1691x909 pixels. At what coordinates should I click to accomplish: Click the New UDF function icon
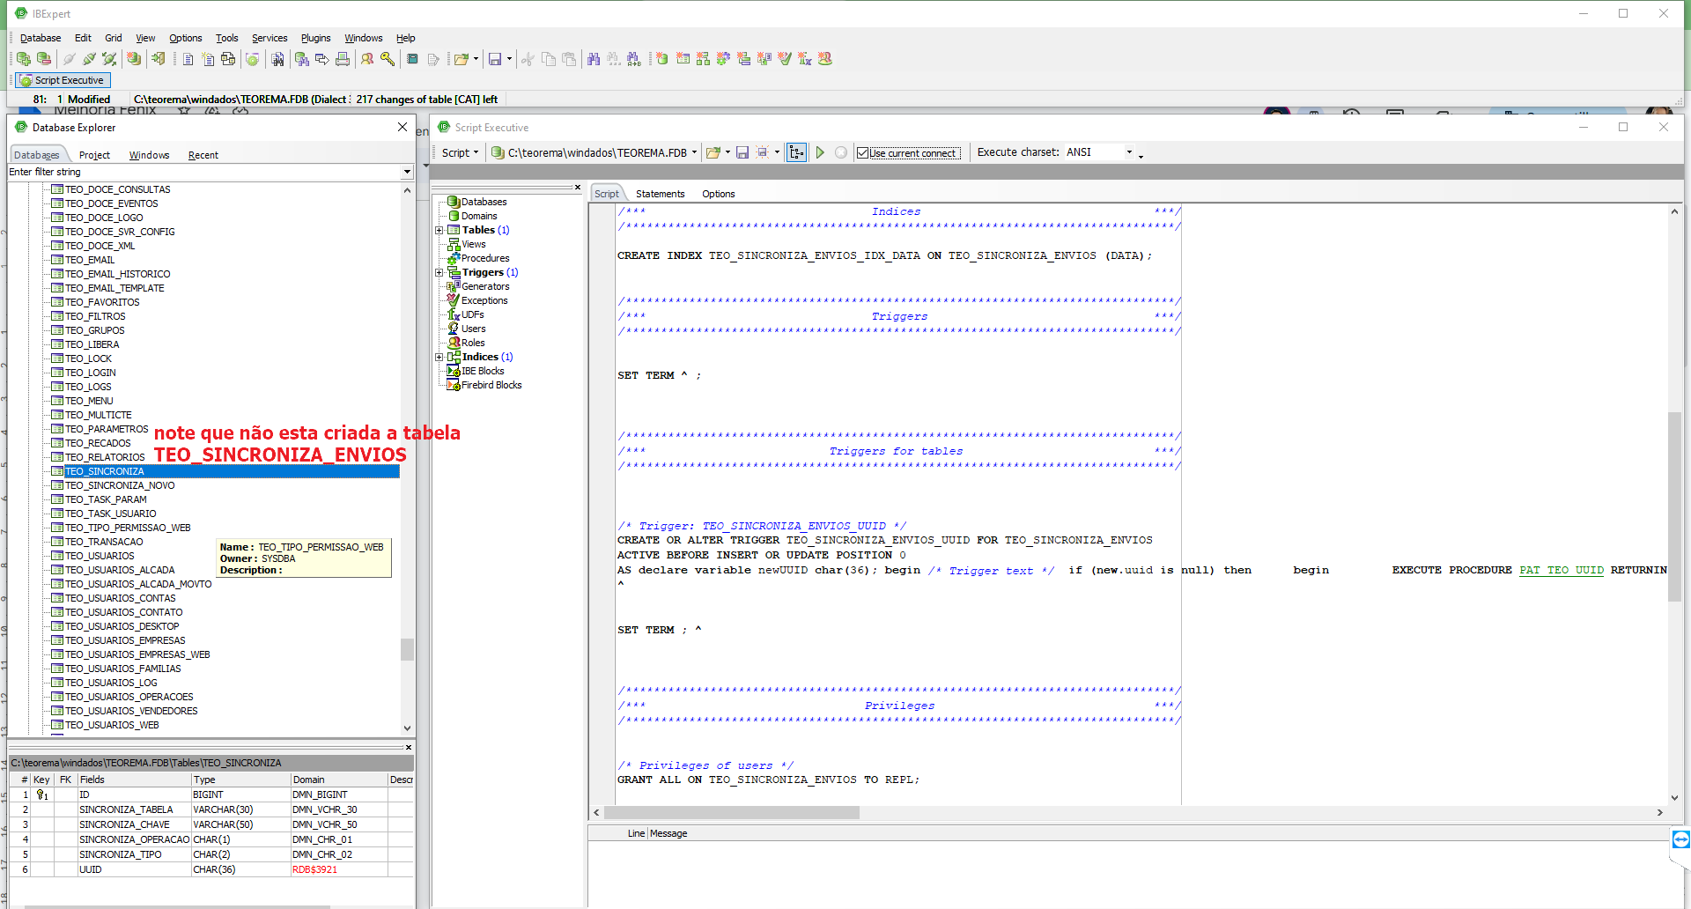point(804,59)
